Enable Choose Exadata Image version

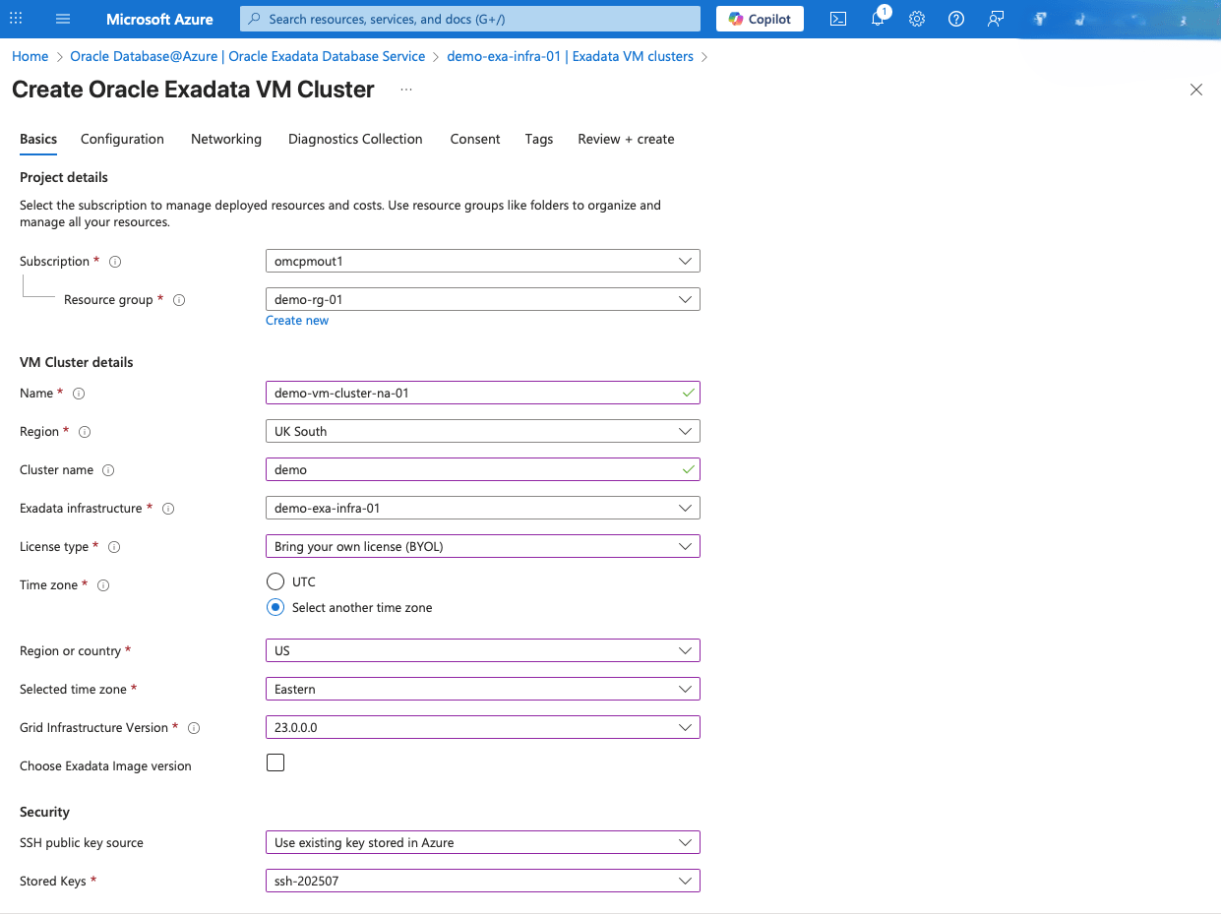pyautogui.click(x=275, y=762)
